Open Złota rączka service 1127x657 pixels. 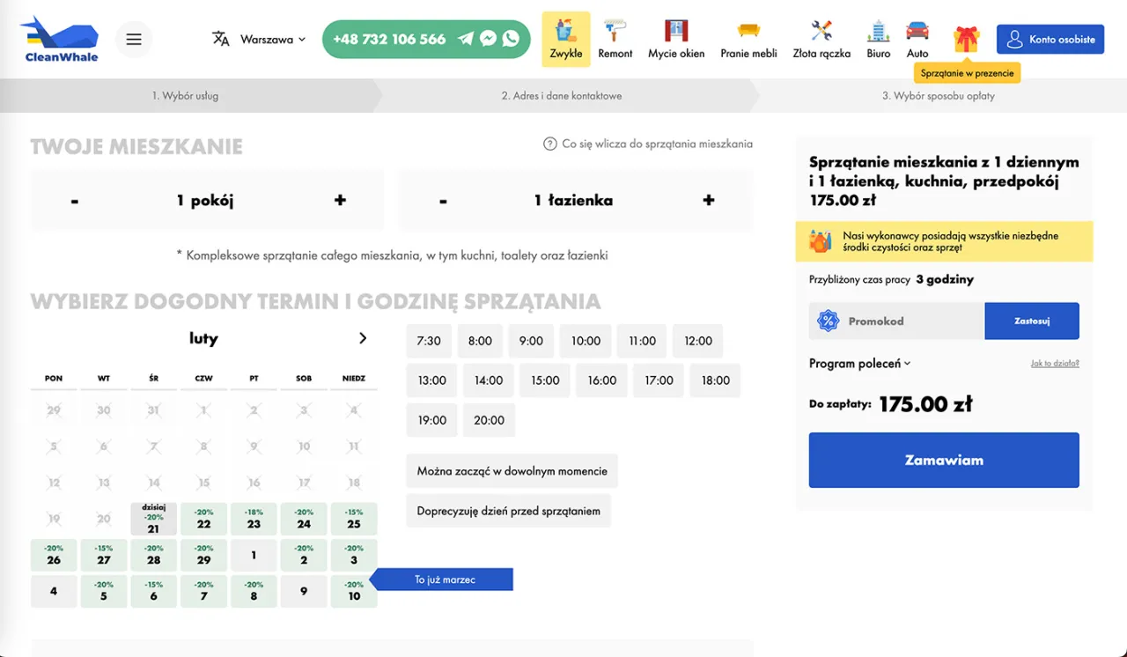pos(821,40)
